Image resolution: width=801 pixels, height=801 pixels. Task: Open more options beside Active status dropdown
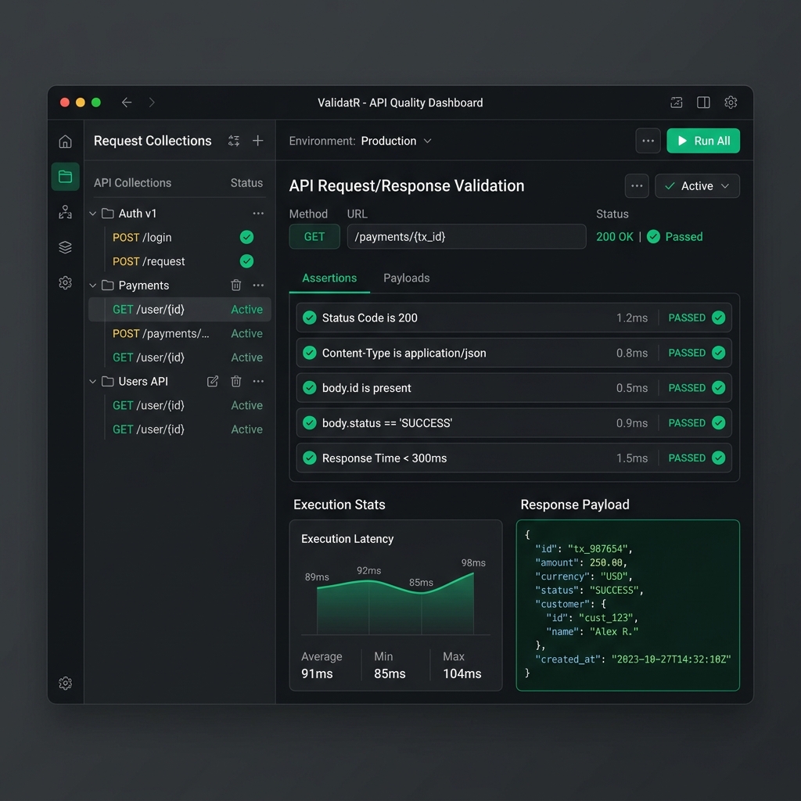637,186
